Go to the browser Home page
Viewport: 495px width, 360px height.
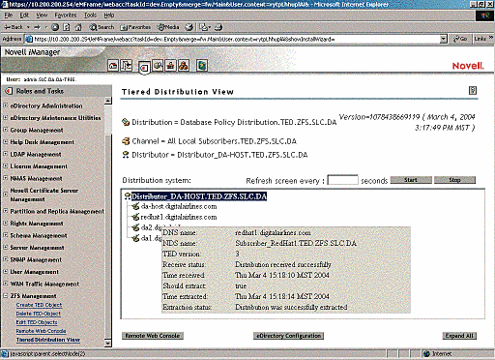pyautogui.click(x=78, y=27)
